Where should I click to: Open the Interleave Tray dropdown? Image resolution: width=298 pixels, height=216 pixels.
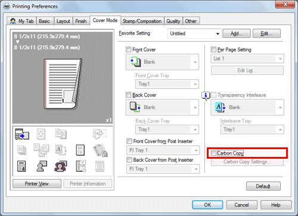(x=252, y=129)
